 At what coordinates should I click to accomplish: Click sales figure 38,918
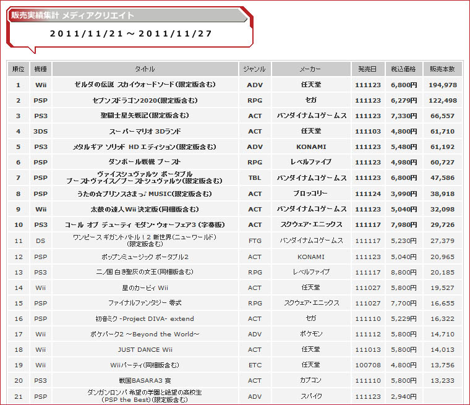[443, 194]
